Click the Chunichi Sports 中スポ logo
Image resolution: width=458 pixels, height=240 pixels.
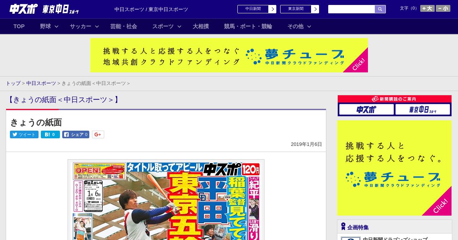click(24, 9)
